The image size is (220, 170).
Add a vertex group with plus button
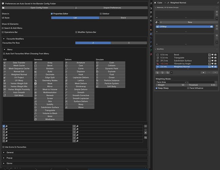pos(217,35)
